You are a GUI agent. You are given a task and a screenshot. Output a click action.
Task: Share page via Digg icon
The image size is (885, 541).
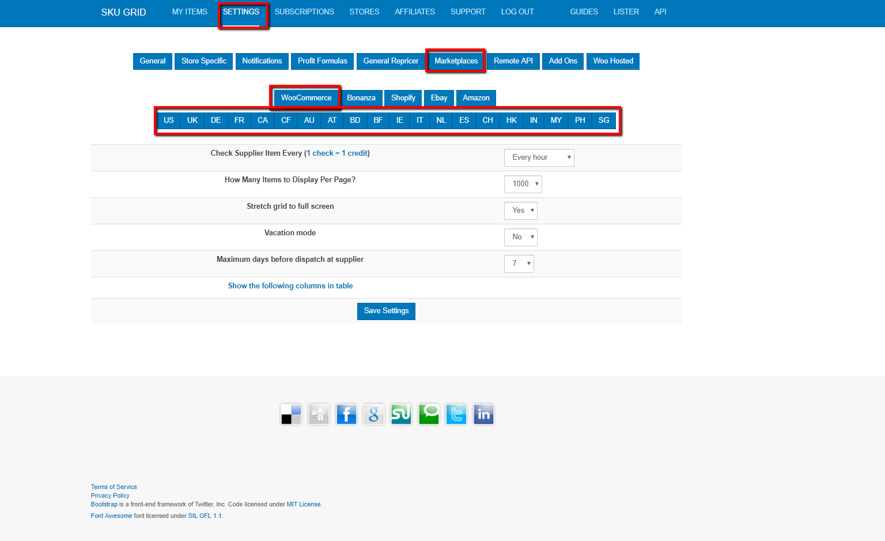[x=319, y=414]
